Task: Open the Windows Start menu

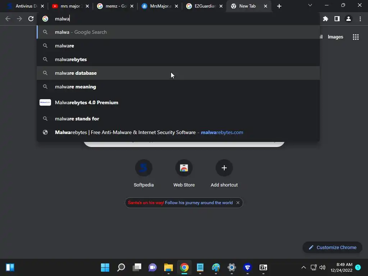Action: (x=105, y=267)
